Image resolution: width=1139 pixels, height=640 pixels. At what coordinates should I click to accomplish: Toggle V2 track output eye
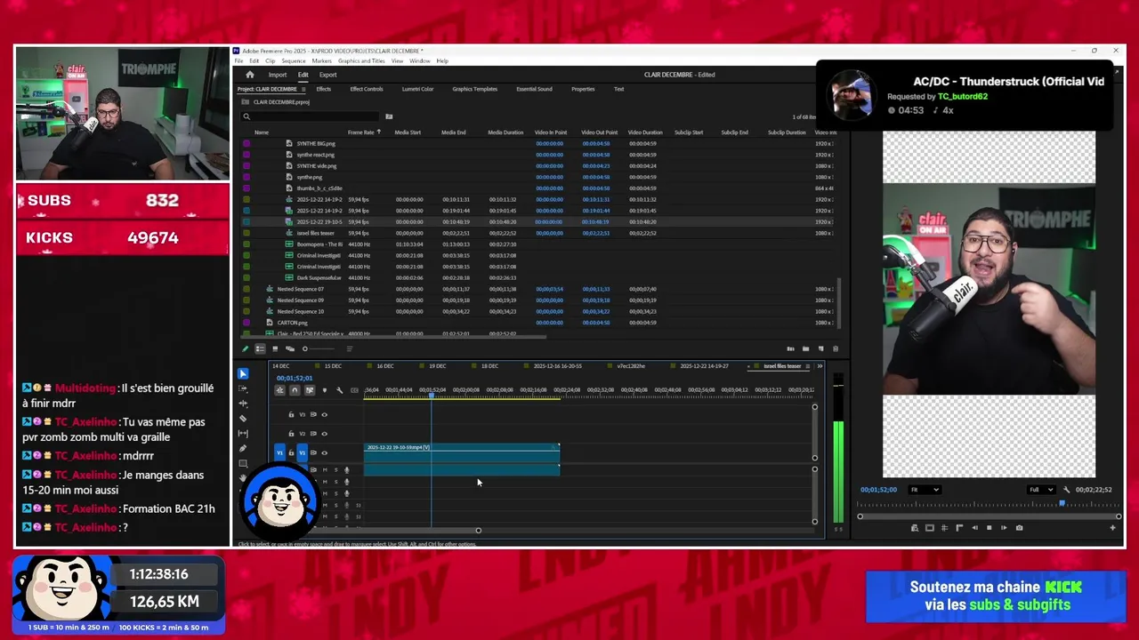click(324, 434)
